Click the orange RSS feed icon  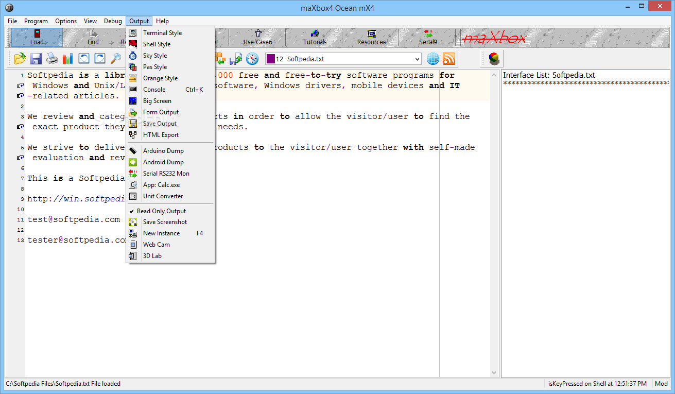point(449,59)
